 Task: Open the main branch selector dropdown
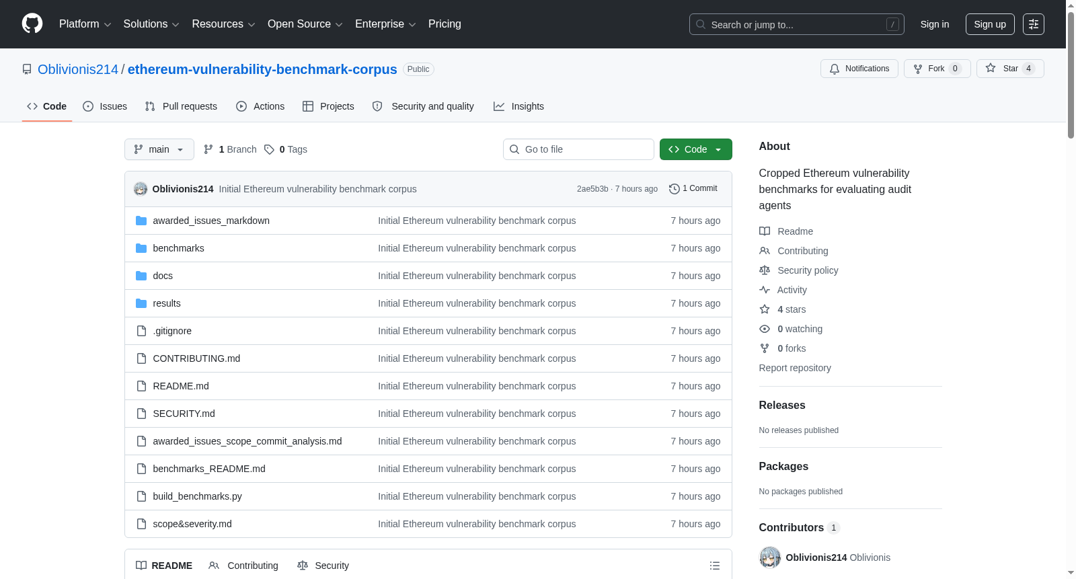click(159, 149)
